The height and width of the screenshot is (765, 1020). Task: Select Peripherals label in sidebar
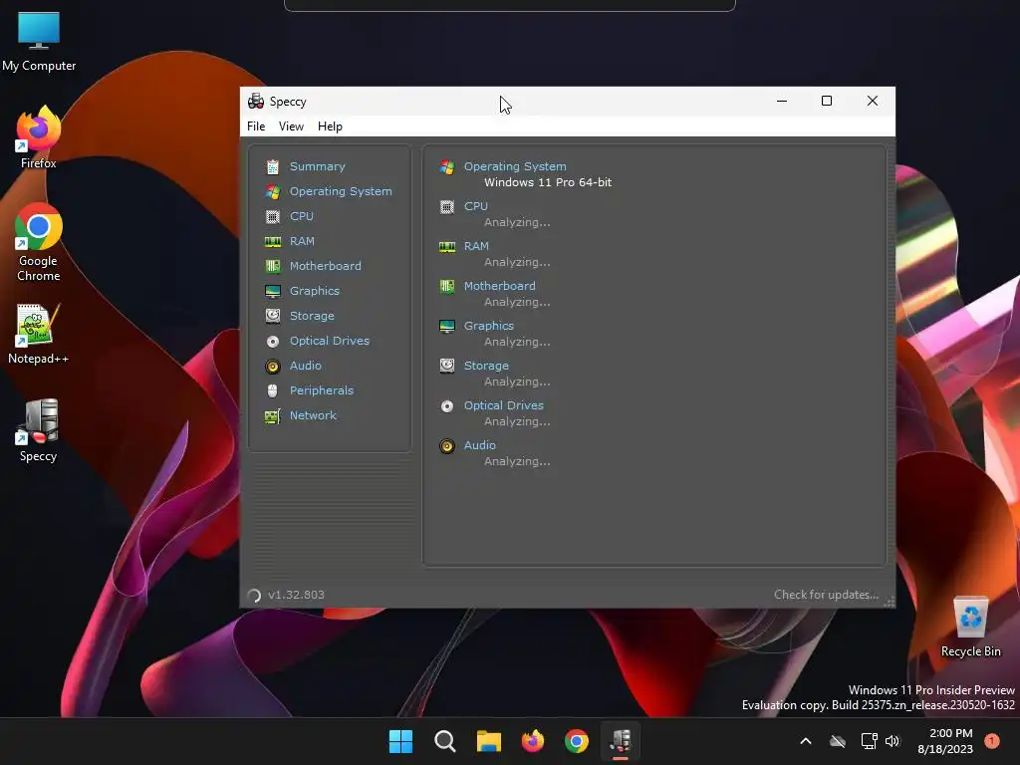coord(322,390)
